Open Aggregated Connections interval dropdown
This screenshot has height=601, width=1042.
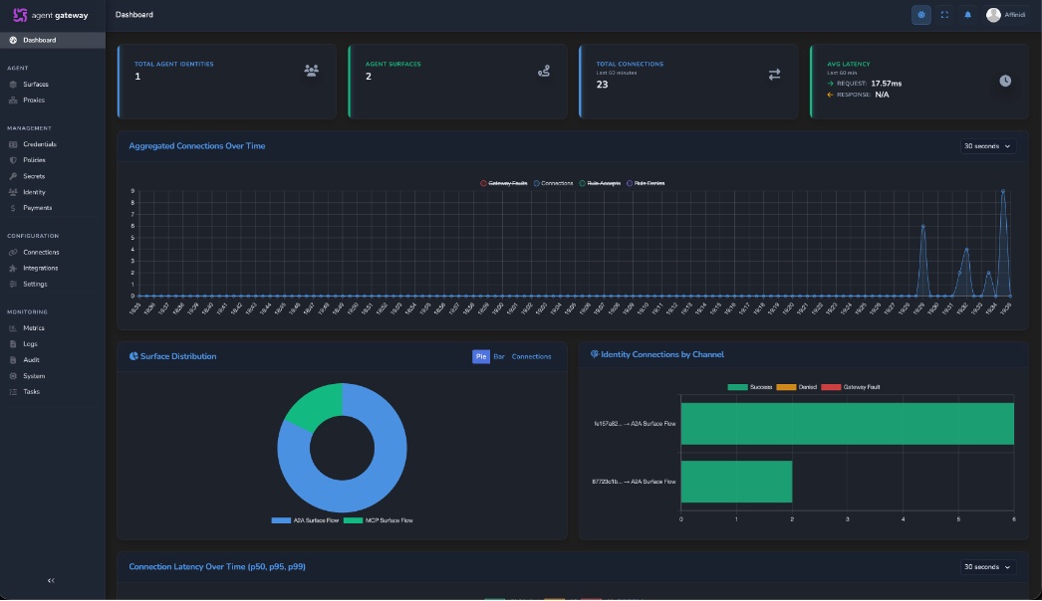[x=987, y=146]
